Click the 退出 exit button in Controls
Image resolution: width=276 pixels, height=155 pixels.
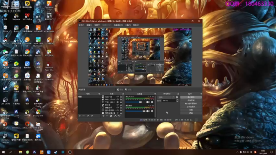pos(191,113)
